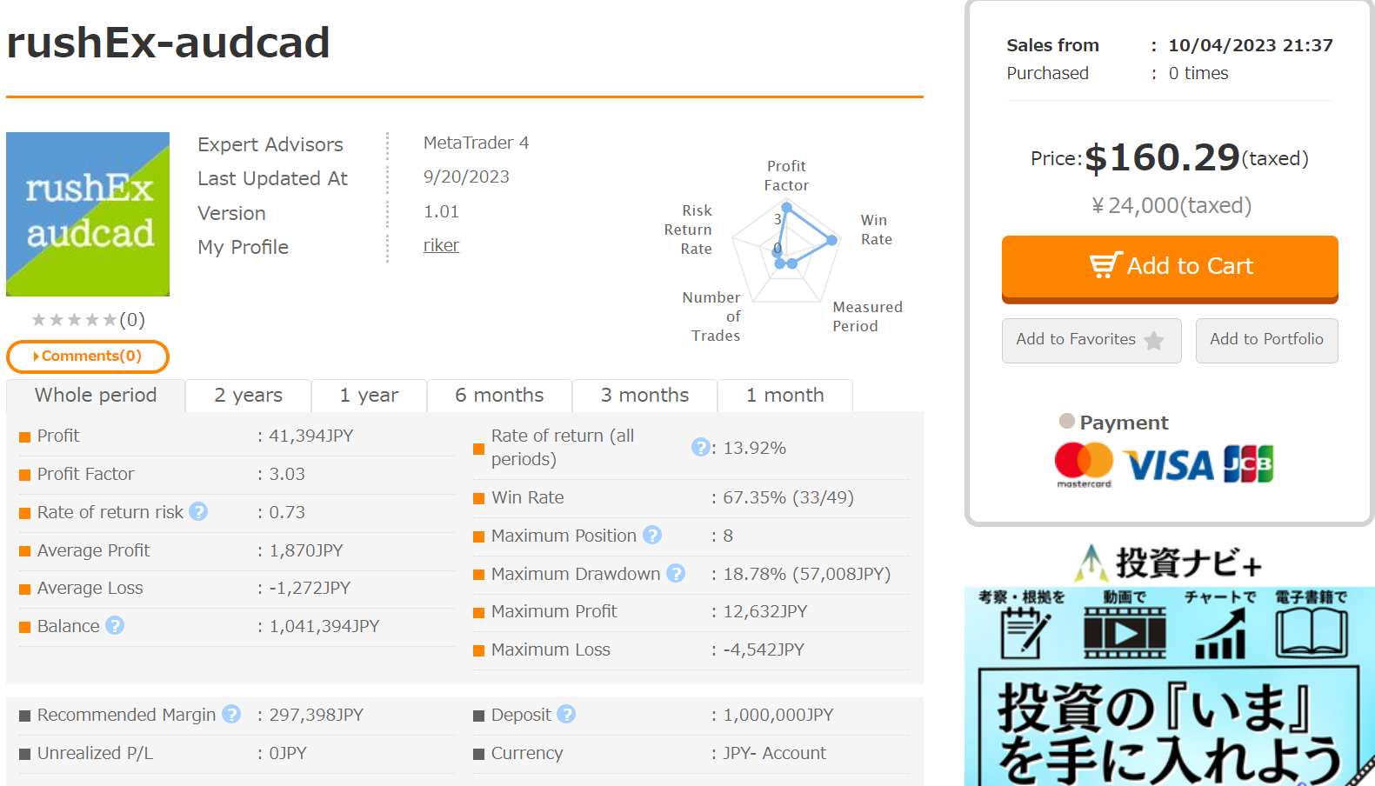
Task: Click the Sales from date 10/04/2023 21:37
Action: pos(1251,45)
